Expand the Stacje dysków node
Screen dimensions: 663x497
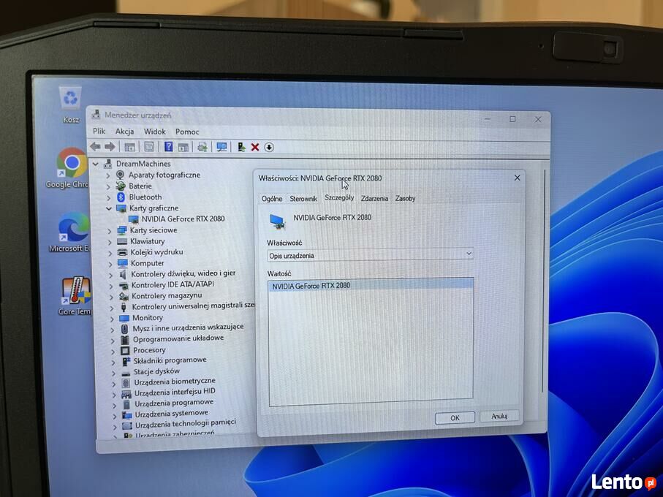113,373
